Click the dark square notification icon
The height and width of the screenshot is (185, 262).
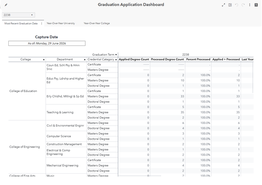(x=256, y=5)
